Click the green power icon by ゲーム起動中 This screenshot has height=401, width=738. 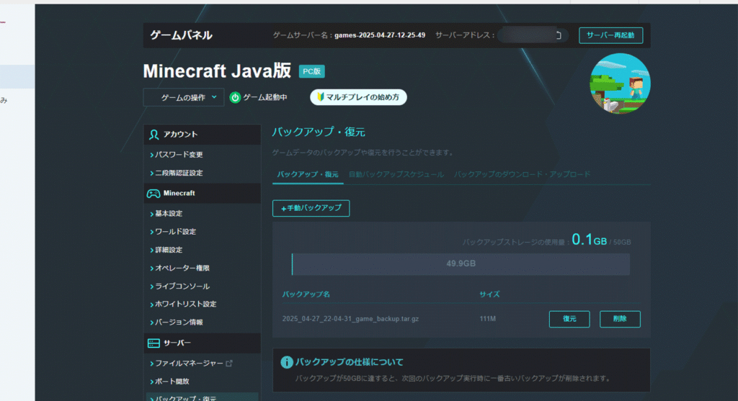[235, 97]
